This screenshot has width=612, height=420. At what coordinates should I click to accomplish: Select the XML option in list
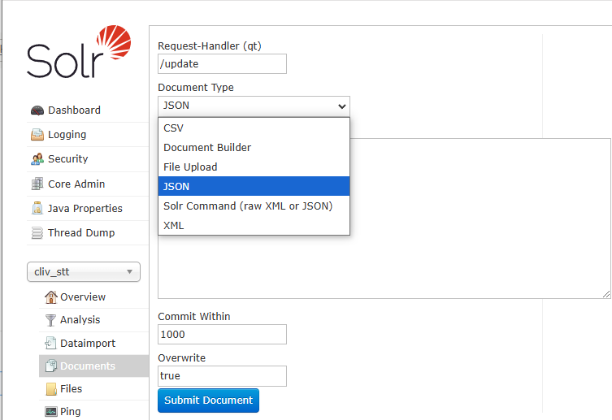[254, 225]
